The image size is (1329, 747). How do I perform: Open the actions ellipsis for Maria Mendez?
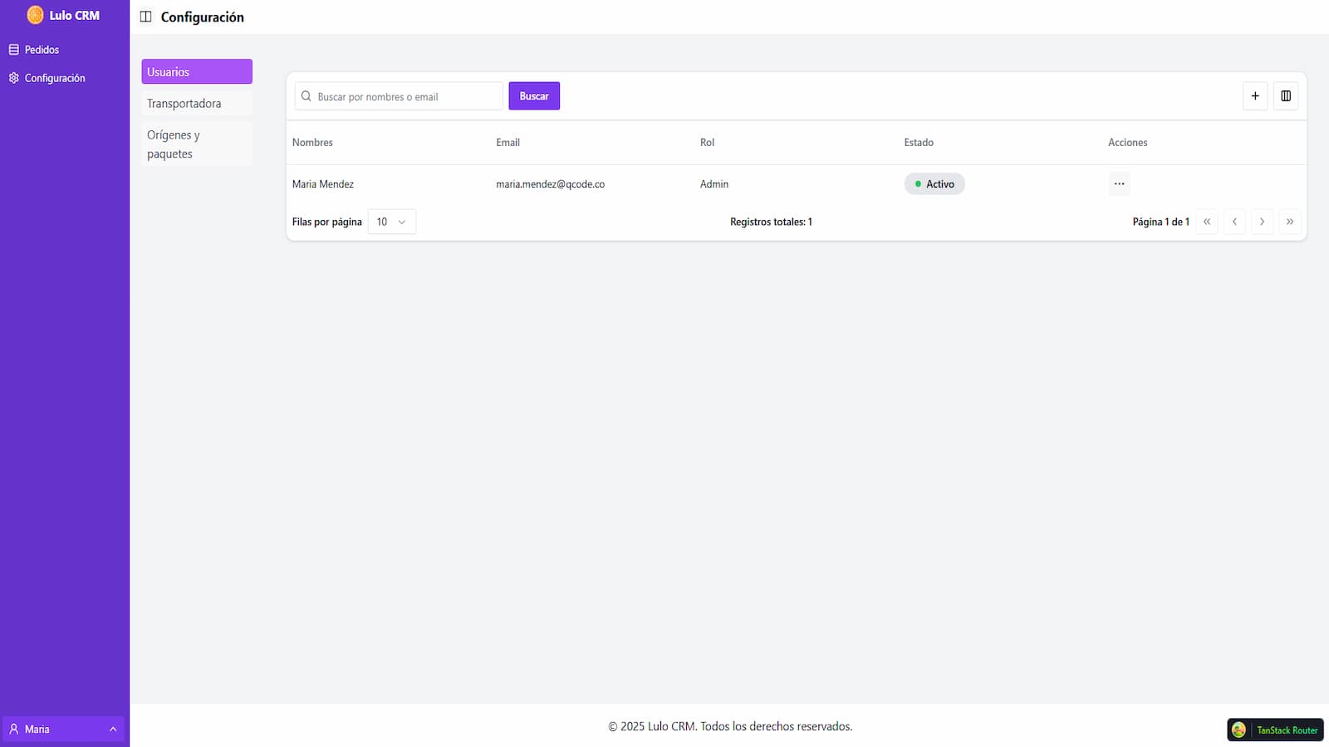tap(1119, 183)
